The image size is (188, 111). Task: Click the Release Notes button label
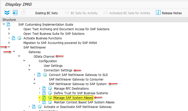tap(172, 13)
